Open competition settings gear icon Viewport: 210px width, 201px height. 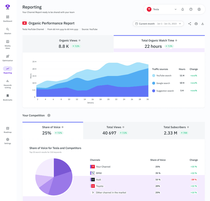(49, 115)
